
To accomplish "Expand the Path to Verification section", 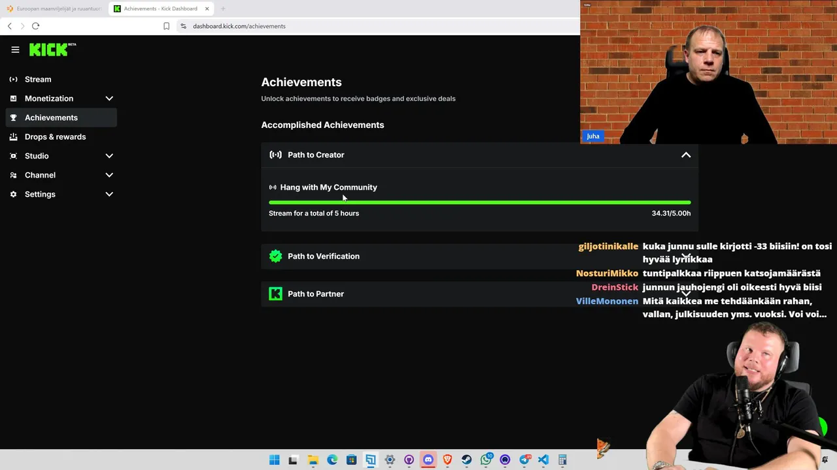I will (479, 256).
